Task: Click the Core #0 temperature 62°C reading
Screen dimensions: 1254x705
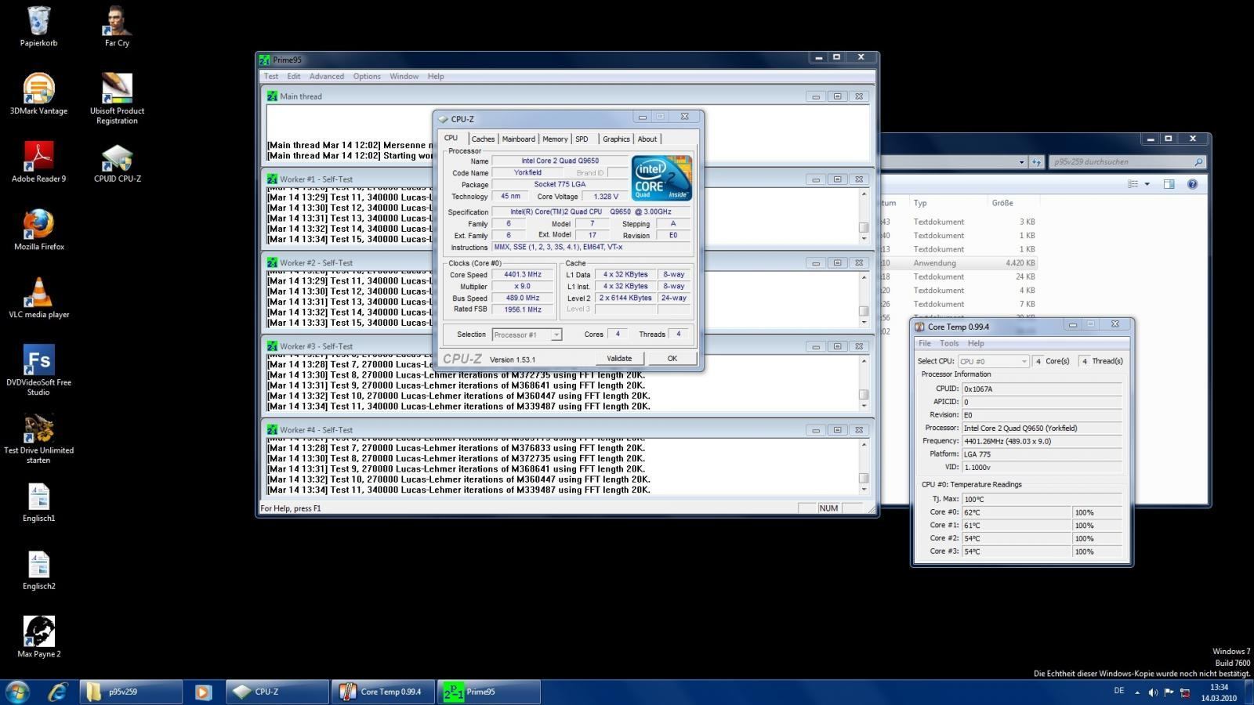Action: point(1017,512)
